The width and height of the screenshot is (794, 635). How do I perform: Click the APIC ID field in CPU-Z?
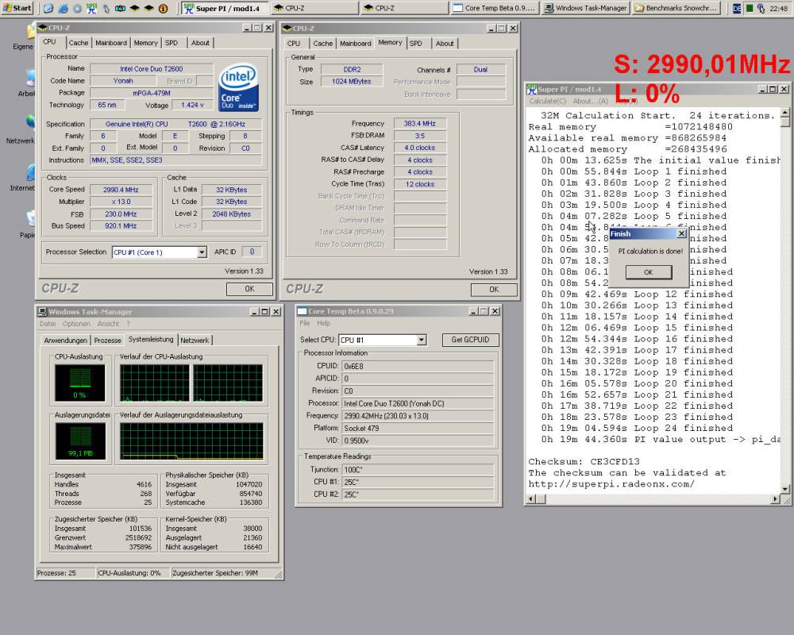pyautogui.click(x=252, y=252)
